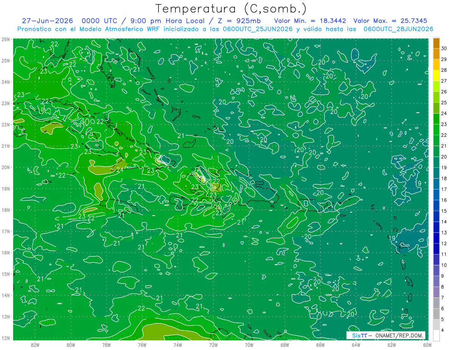Viewport: 454px width, 350px height.
Task: Click color scale label 8
Action: click(x=443, y=287)
